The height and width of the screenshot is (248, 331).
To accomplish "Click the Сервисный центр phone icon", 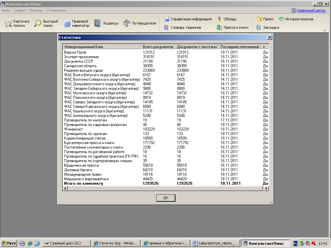I will click(x=293, y=10).
